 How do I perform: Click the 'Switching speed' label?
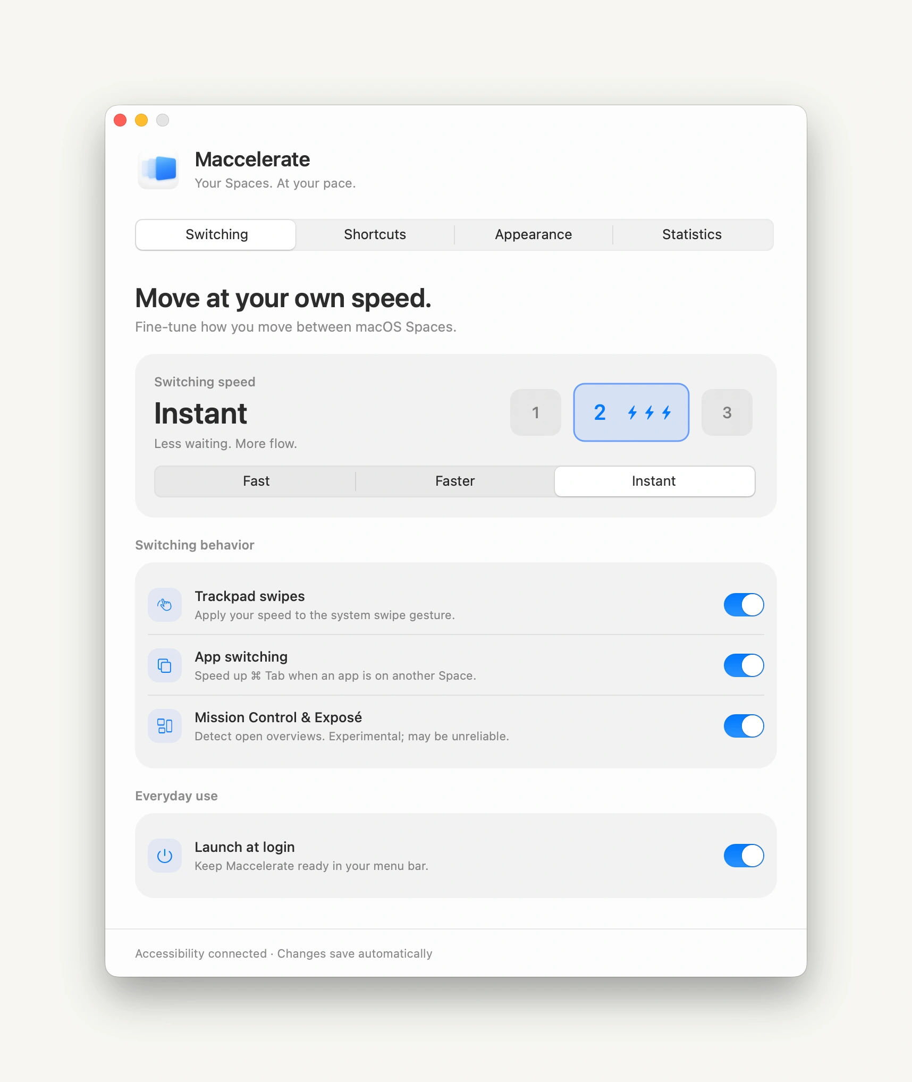point(205,382)
